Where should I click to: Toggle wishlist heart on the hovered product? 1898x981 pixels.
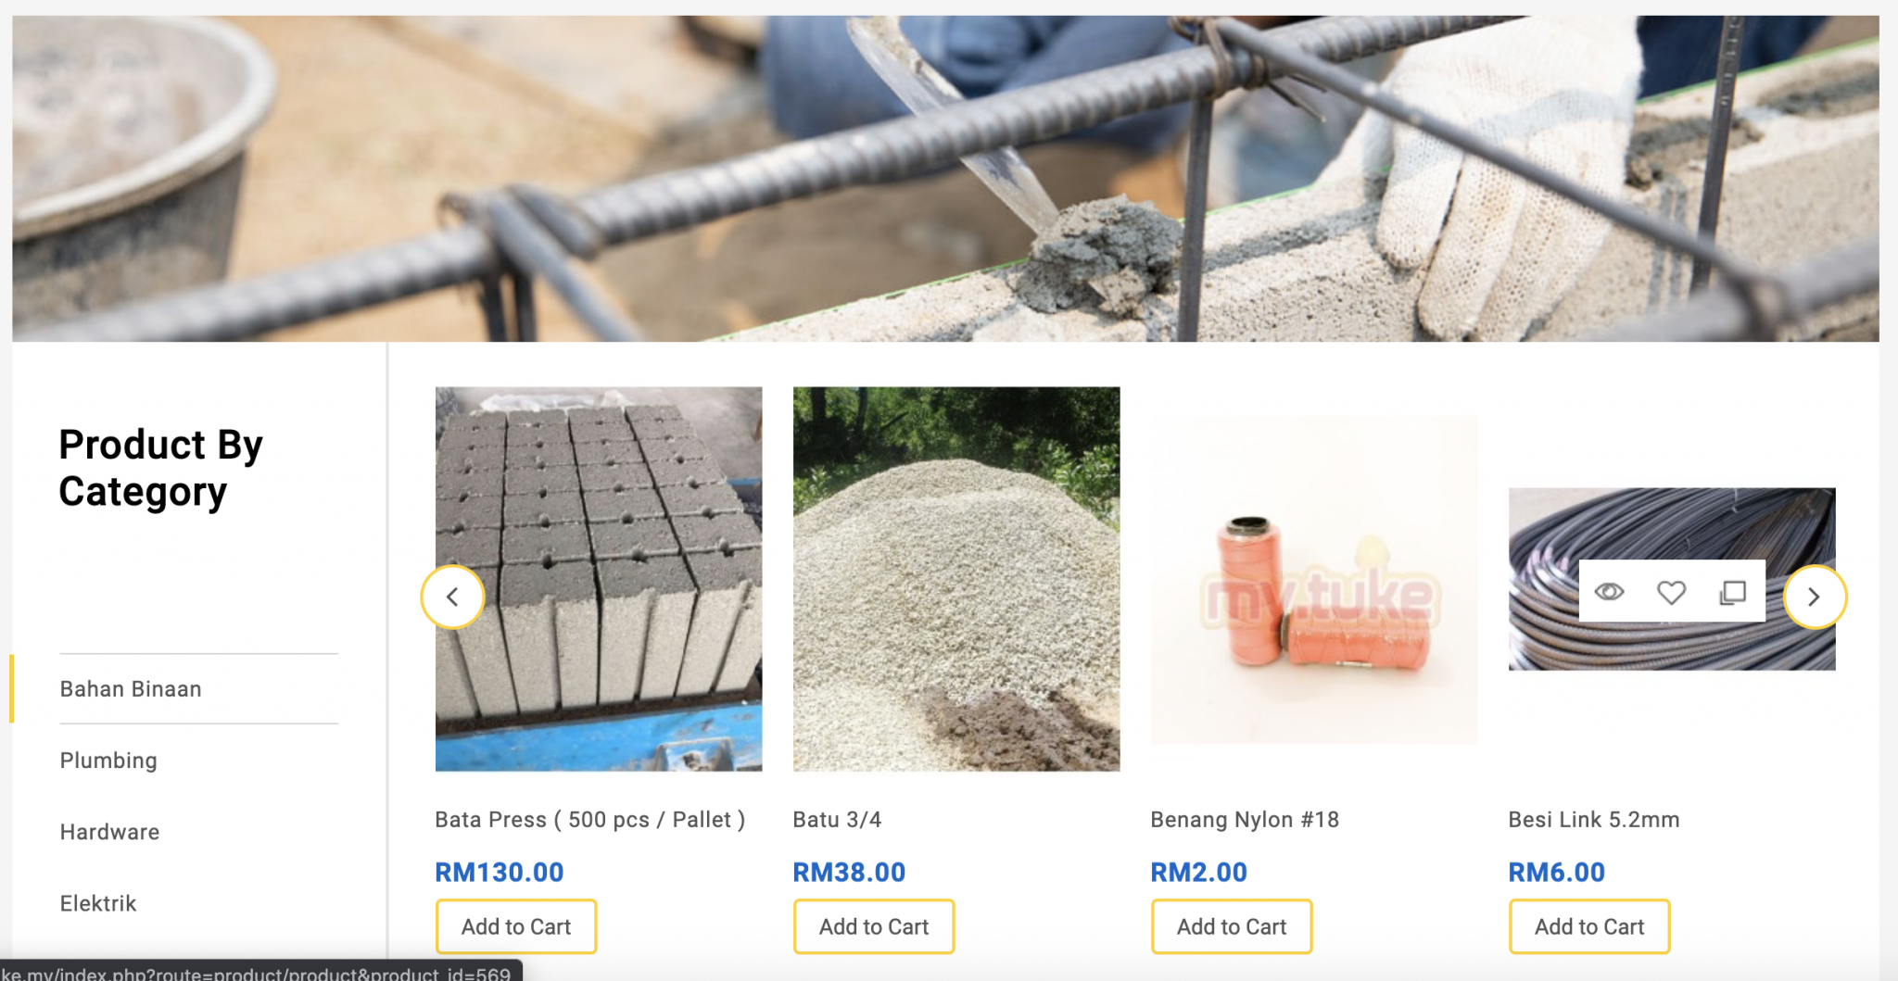coord(1672,592)
